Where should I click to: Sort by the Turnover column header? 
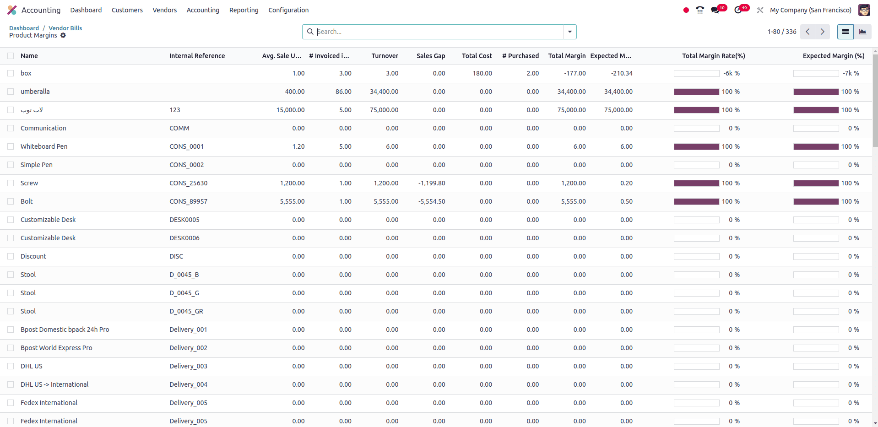tap(385, 56)
